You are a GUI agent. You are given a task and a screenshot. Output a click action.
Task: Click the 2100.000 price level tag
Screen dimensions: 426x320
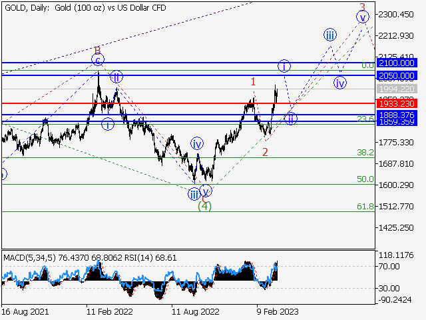pyautogui.click(x=395, y=63)
